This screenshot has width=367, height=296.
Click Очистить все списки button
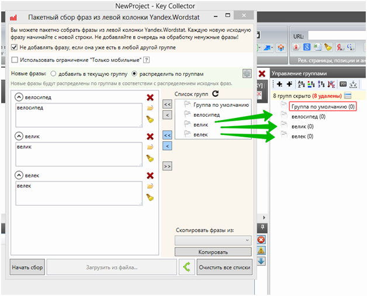(224, 267)
